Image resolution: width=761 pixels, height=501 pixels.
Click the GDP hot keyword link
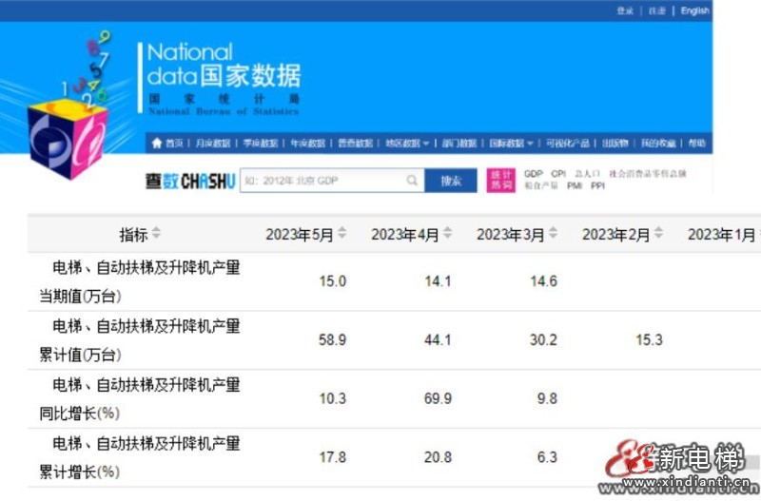(x=533, y=174)
